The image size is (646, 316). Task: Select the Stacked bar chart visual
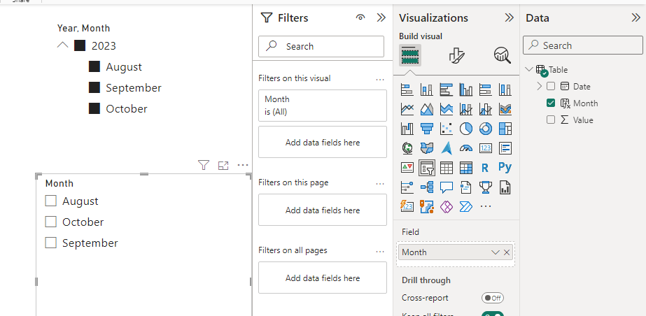coord(407,89)
